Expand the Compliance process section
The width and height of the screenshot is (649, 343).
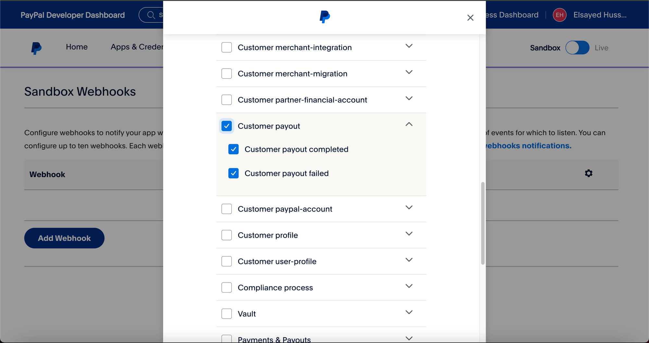coord(409,286)
